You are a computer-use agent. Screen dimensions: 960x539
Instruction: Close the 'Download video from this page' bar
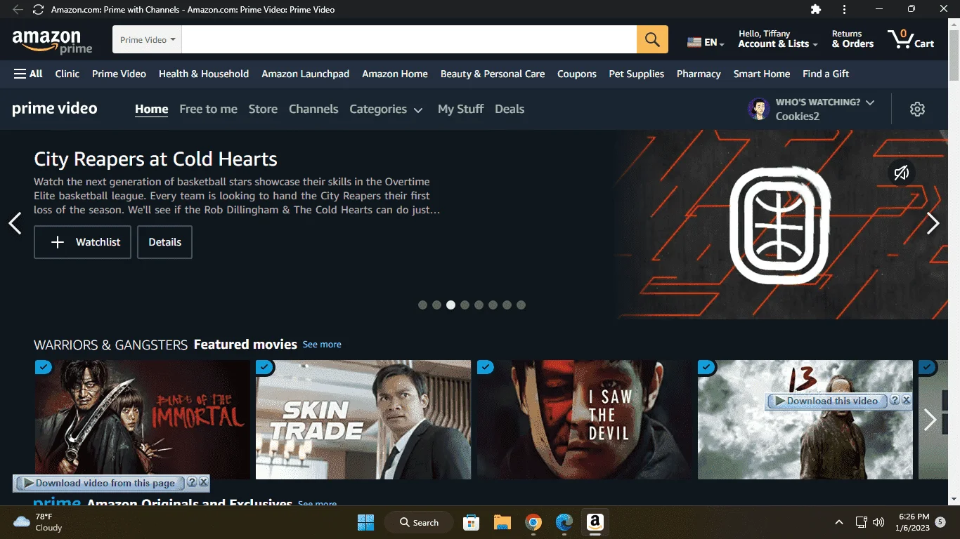(204, 483)
